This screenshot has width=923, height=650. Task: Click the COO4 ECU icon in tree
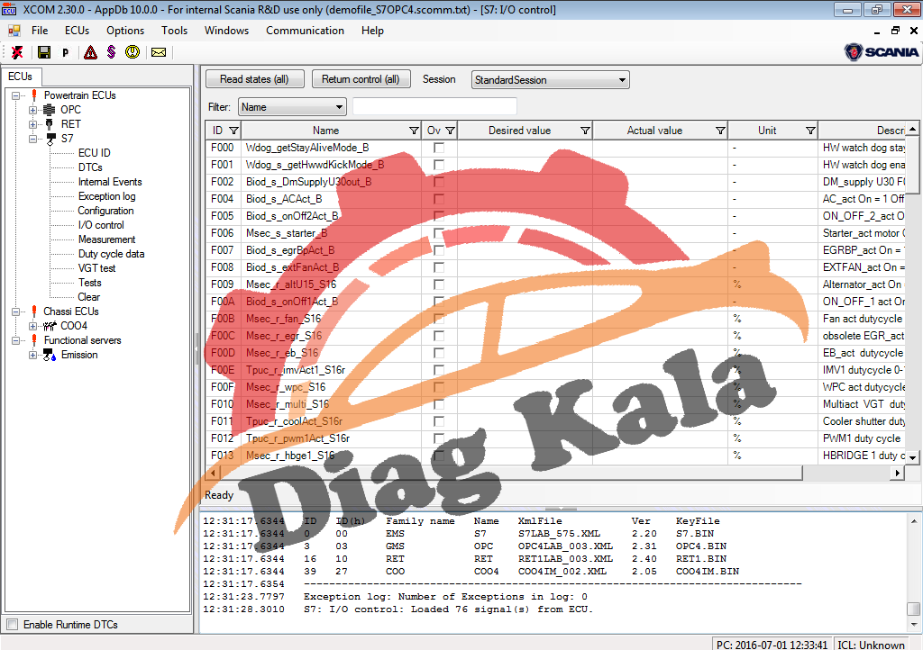click(x=50, y=326)
